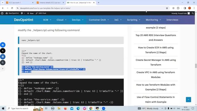Image resolution: width=197 pixels, height=111 pixels.
Task: Open Use of Flow Control Statements in Helm
Action: pos(156,99)
